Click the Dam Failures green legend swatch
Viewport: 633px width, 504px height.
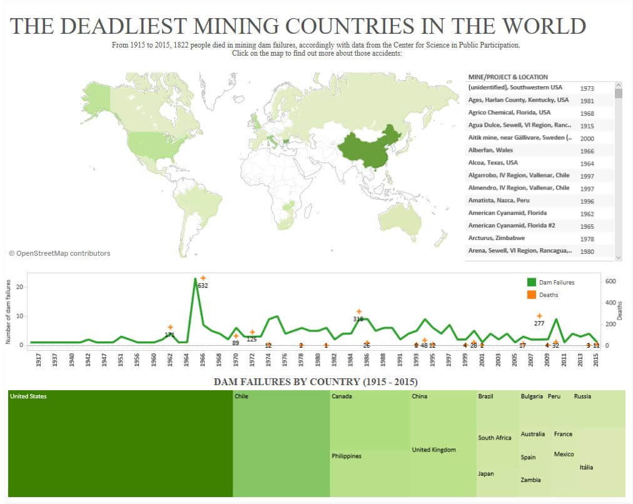click(532, 282)
